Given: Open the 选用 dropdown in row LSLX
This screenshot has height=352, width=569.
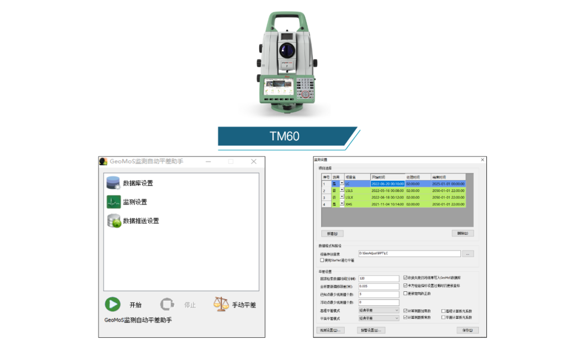Looking at the screenshot, I should tap(342, 197).
